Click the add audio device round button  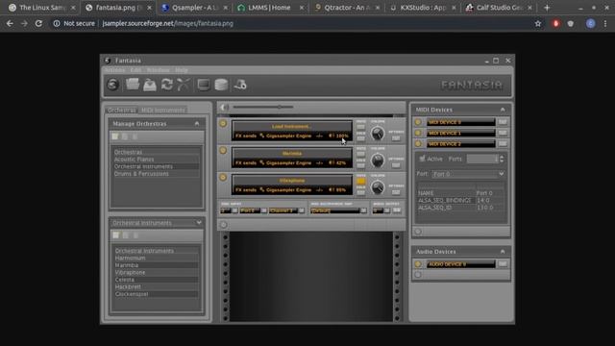click(418, 275)
